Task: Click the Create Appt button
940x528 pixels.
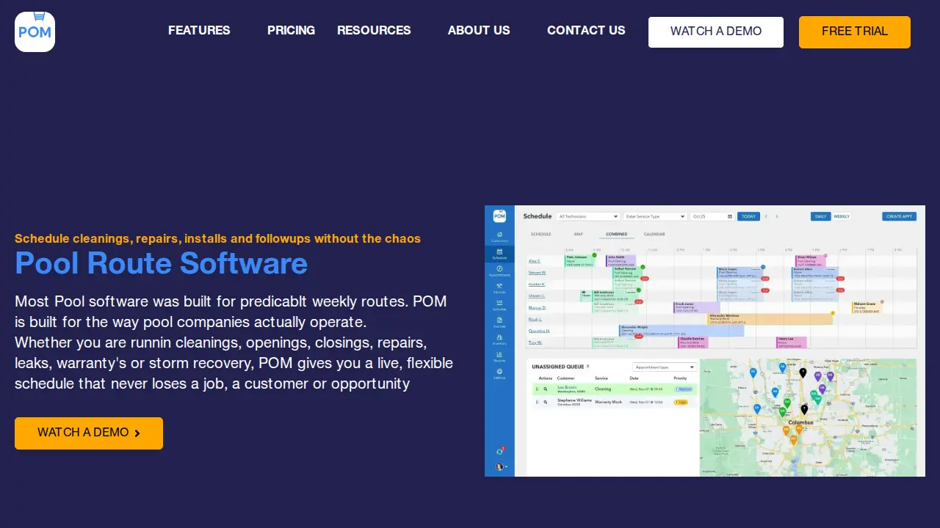Action: pos(899,216)
